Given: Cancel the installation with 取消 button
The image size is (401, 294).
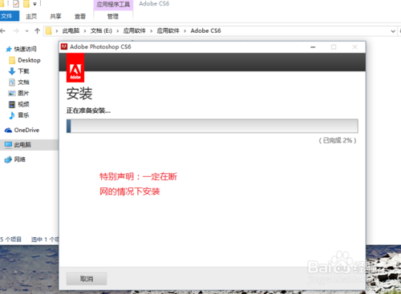Looking at the screenshot, I should (87, 279).
